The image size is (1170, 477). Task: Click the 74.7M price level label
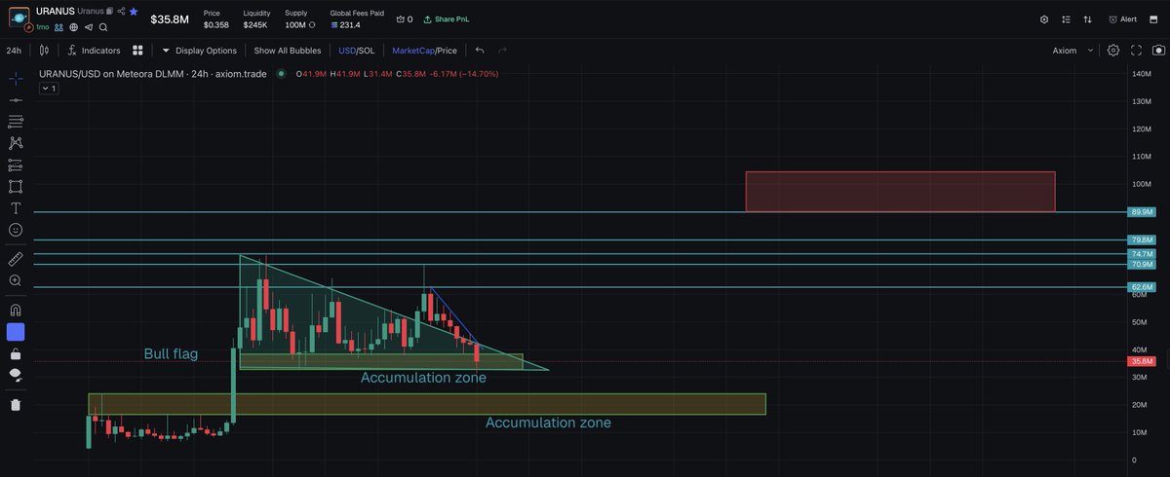[1142, 253]
